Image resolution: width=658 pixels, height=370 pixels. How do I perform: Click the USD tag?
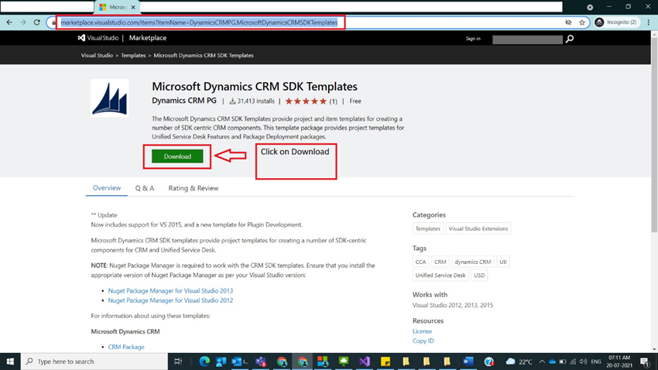pyautogui.click(x=479, y=276)
